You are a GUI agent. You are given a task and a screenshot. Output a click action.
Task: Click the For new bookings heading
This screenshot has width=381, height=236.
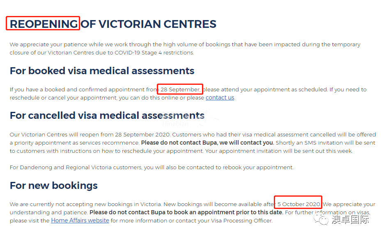[54, 186]
